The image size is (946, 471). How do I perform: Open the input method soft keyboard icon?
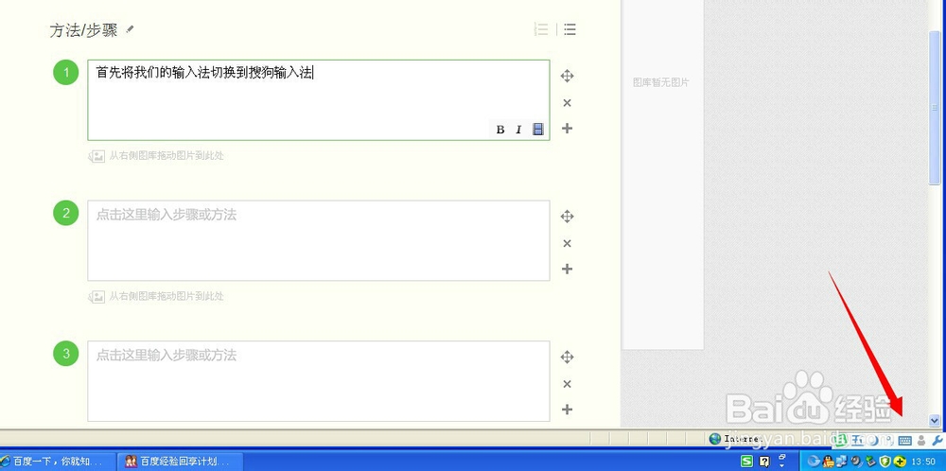904,441
